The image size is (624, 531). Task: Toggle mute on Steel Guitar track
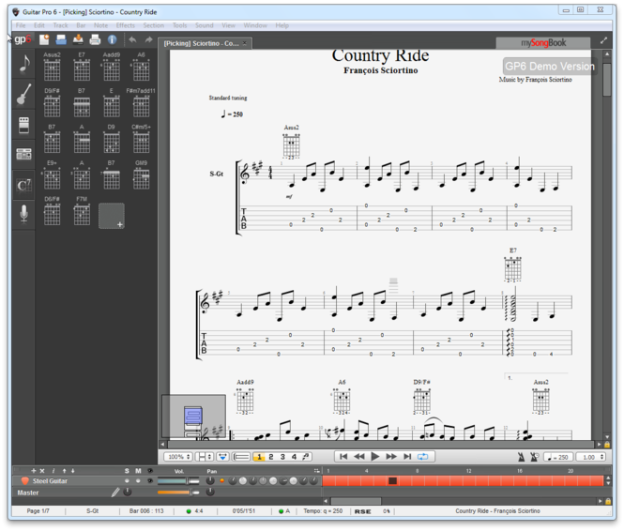(x=138, y=481)
